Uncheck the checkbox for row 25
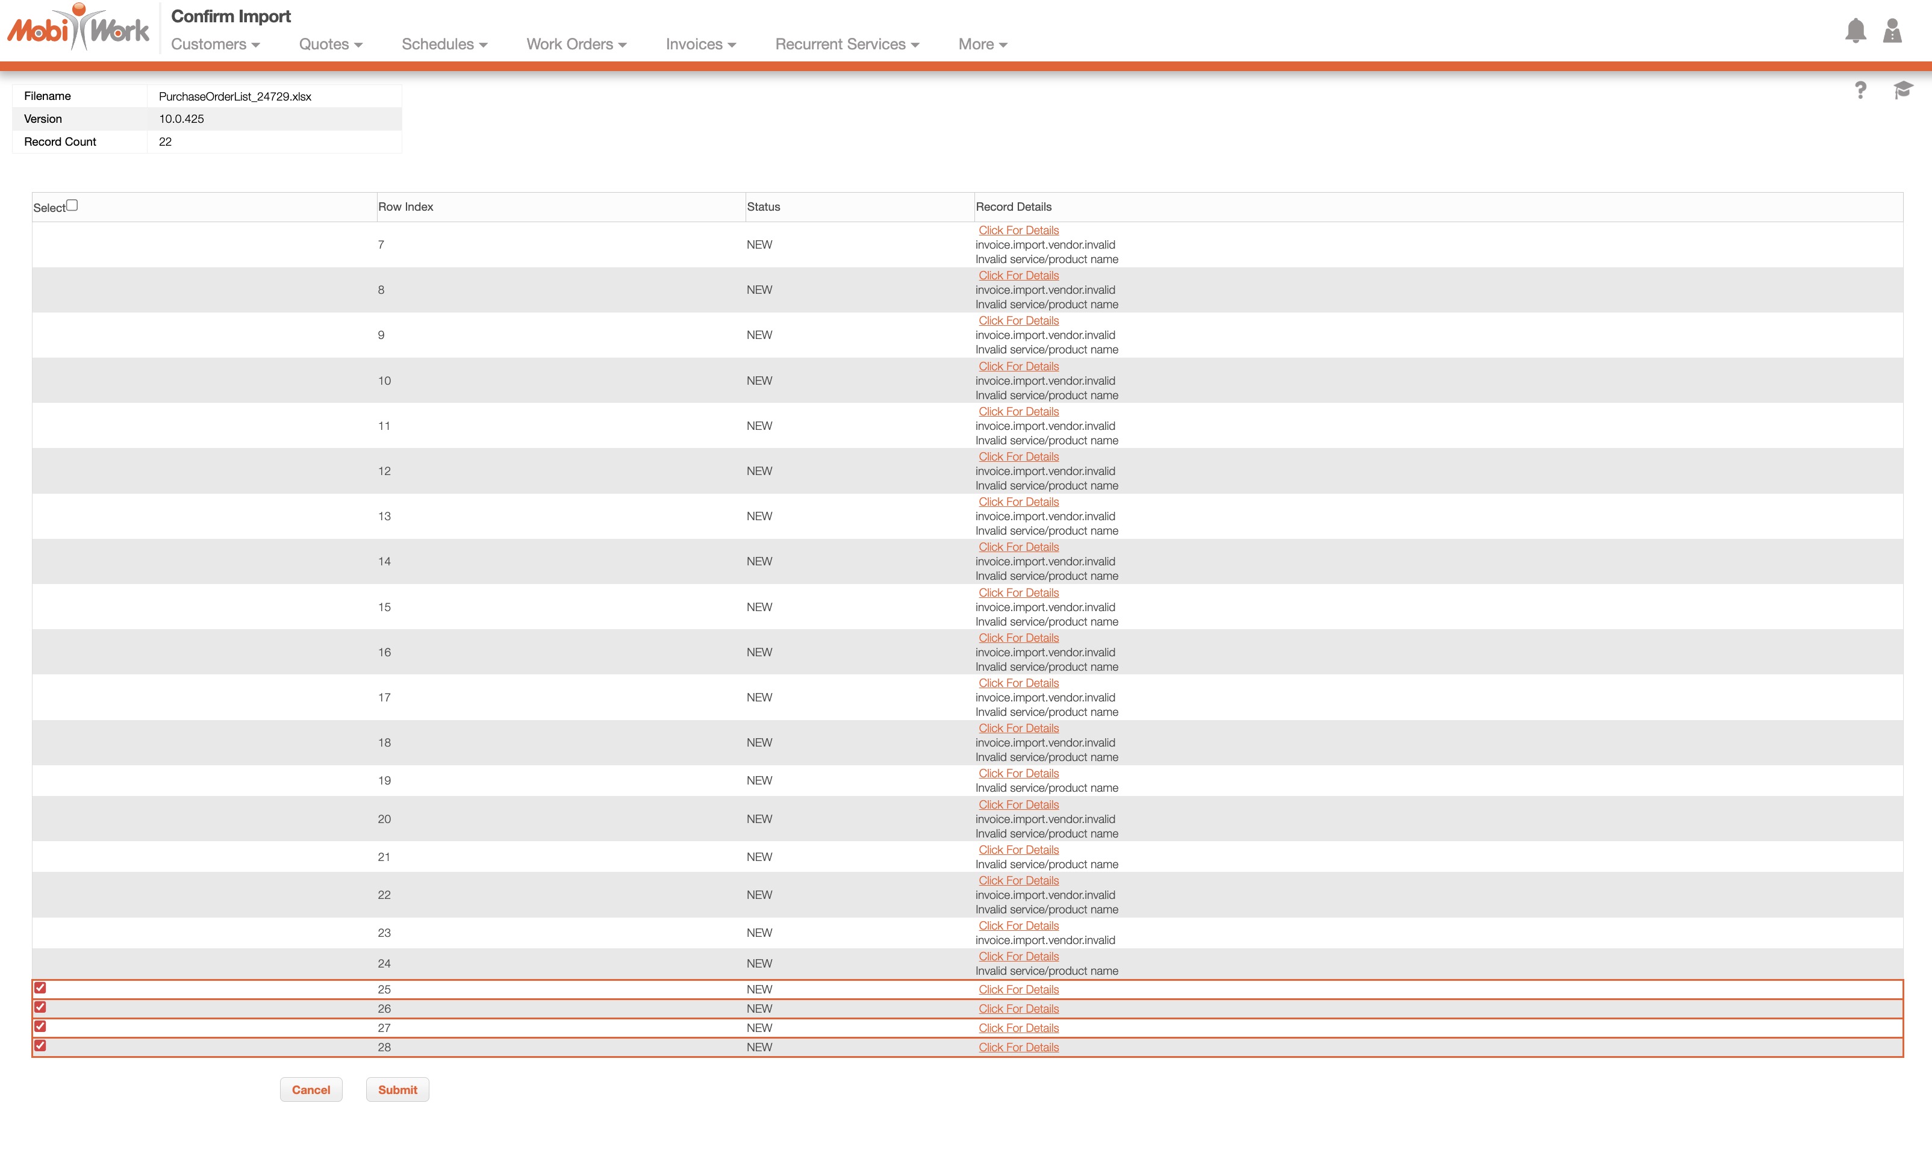The width and height of the screenshot is (1932, 1150). 40,988
